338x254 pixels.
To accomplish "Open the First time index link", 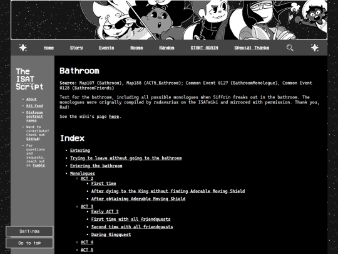I will tap(103, 183).
